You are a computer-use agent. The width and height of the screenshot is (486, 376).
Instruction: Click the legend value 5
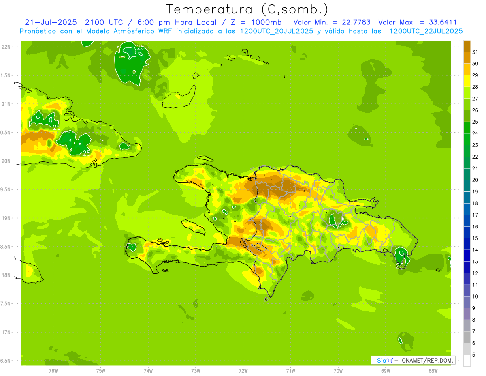[x=474, y=355]
